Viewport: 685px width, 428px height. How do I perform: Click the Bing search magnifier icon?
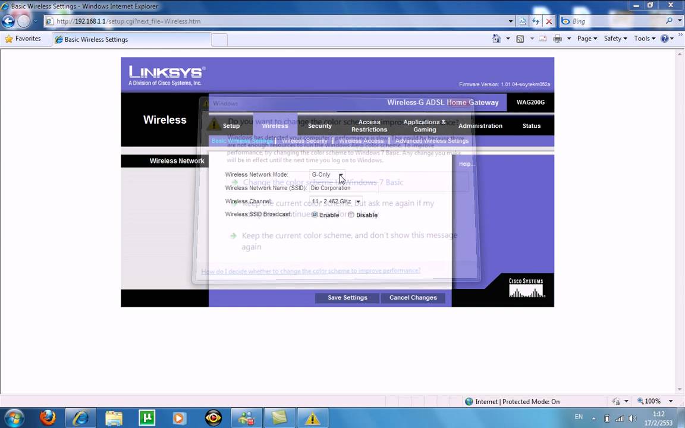669,21
